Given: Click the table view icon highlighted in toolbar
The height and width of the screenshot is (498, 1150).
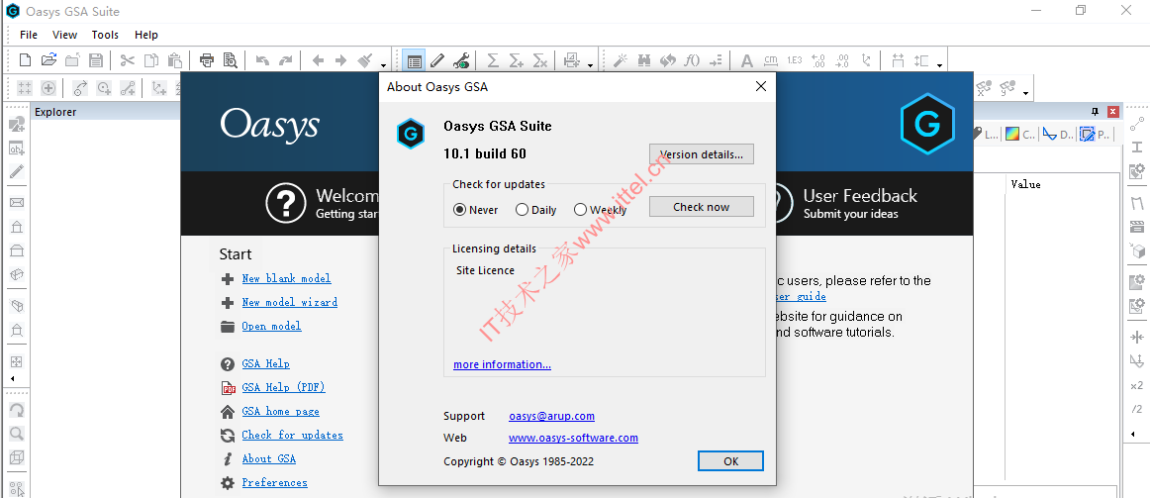Looking at the screenshot, I should tap(415, 60).
